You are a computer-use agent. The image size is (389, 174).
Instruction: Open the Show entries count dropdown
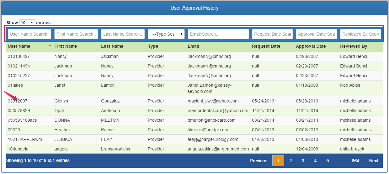point(27,23)
